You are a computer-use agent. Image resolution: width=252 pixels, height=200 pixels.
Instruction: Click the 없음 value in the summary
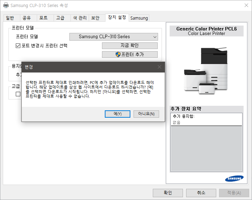(x=176, y=123)
